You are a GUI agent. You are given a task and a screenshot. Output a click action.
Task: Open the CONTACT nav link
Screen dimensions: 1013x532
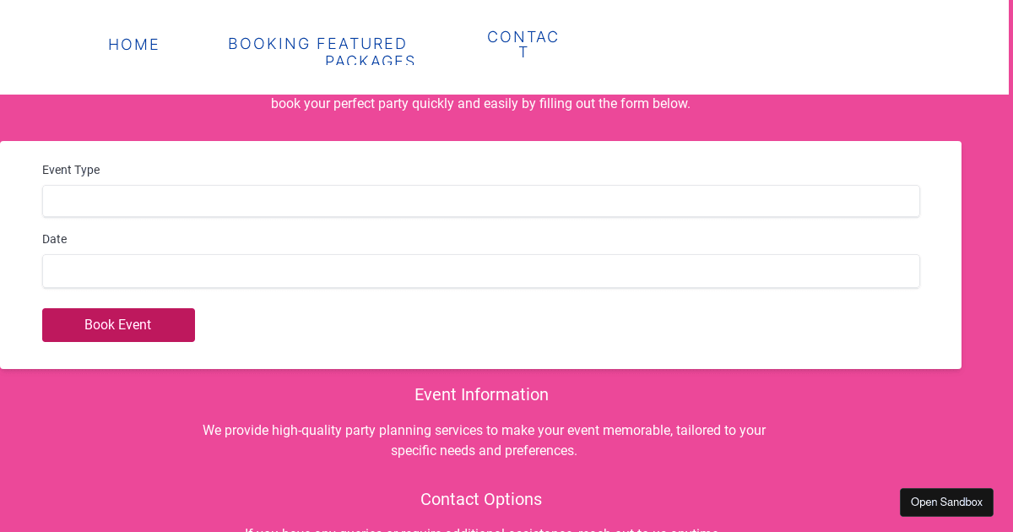click(x=523, y=44)
